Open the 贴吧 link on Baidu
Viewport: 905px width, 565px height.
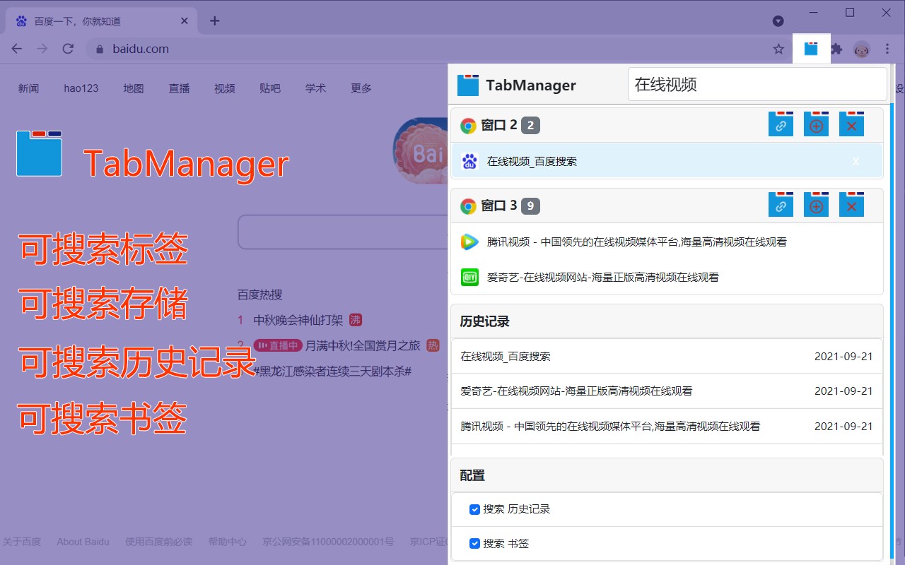pyautogui.click(x=270, y=88)
